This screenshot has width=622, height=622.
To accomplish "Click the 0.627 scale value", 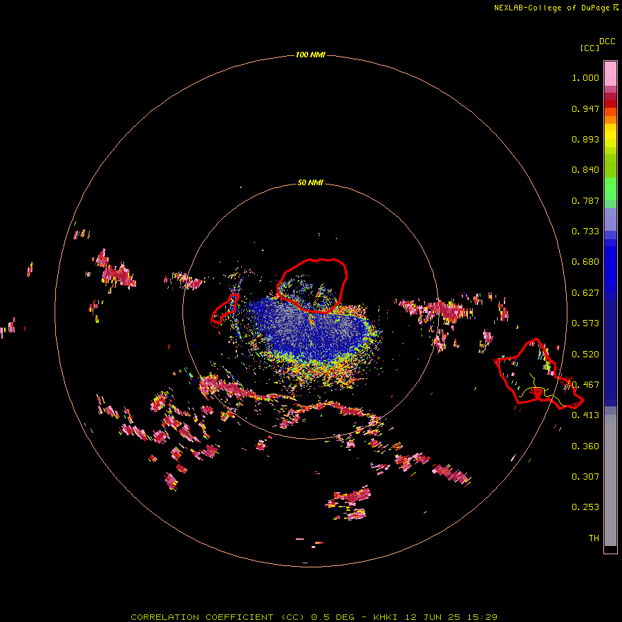I will pyautogui.click(x=585, y=293).
